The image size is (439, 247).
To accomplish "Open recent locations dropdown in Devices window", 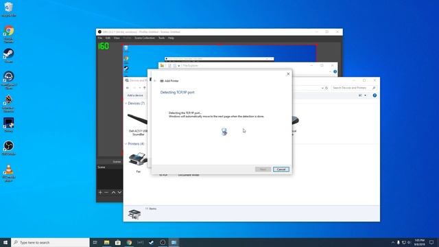I will pyautogui.click(x=140, y=88).
